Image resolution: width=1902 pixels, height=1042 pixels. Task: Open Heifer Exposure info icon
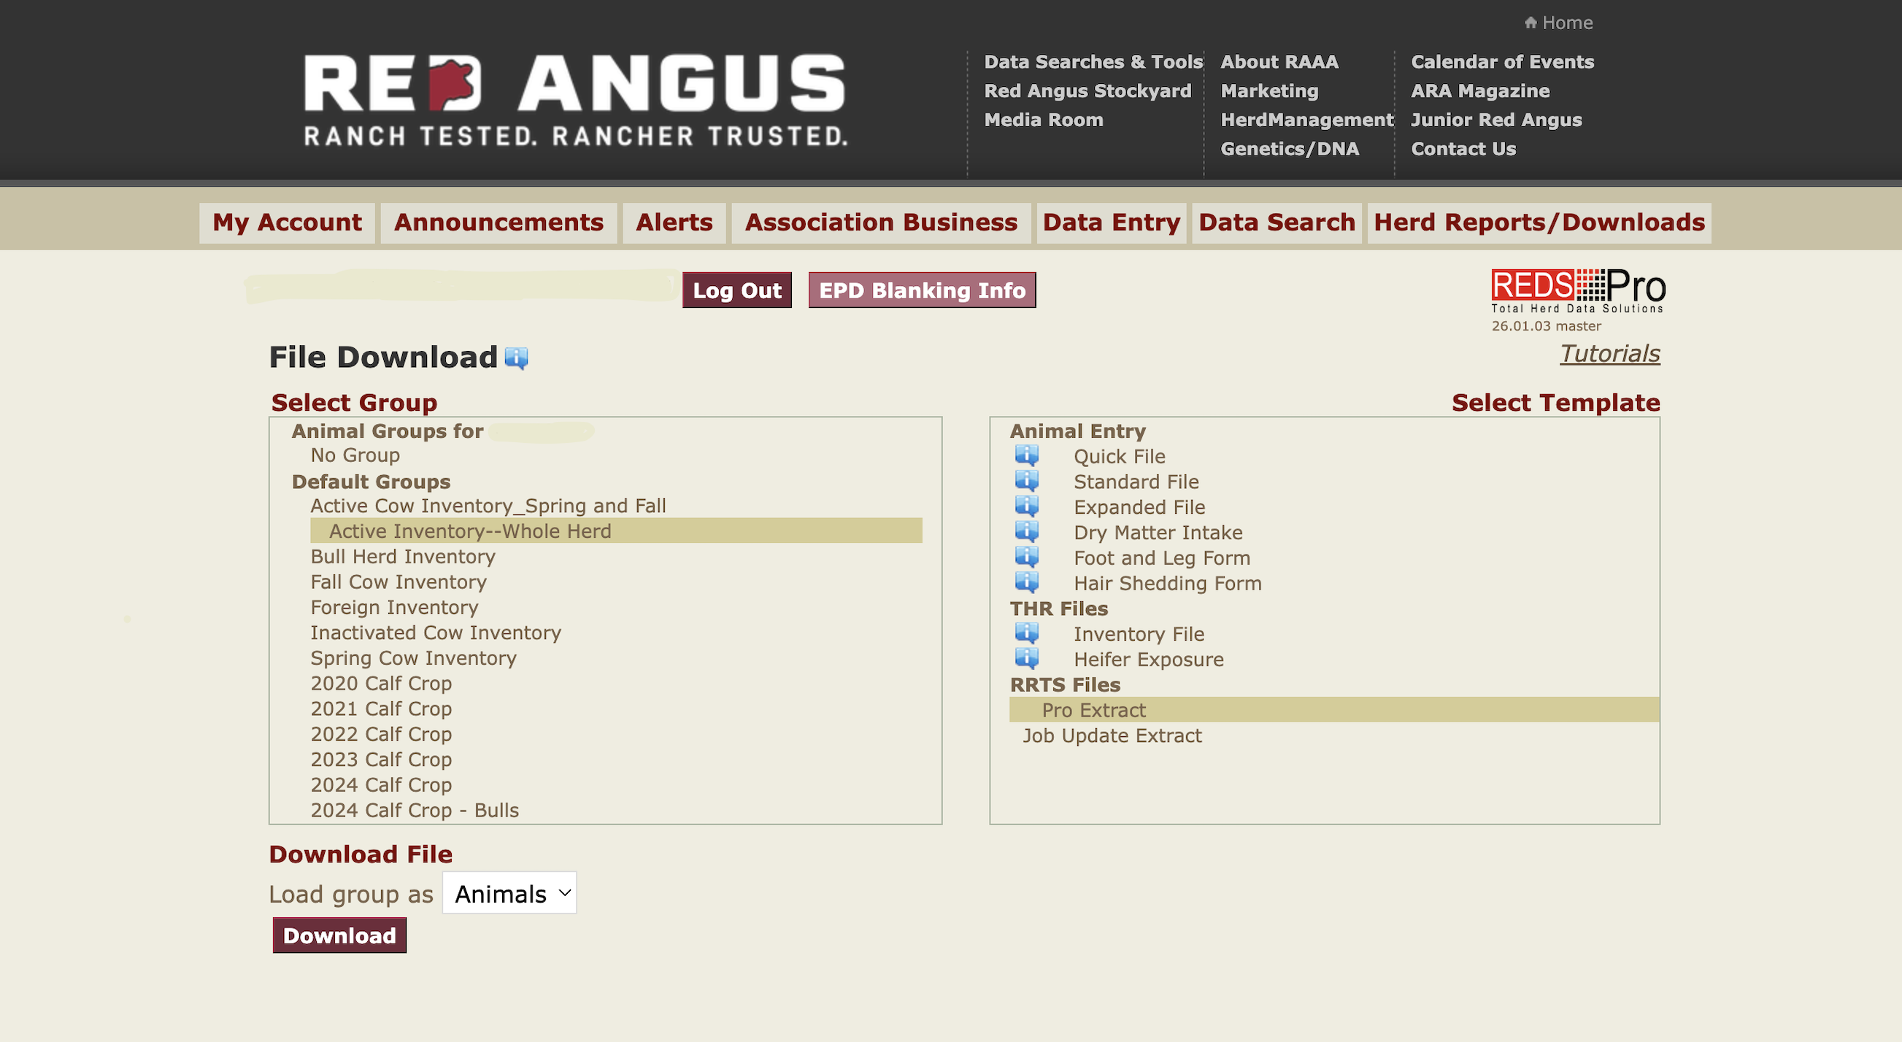click(x=1026, y=658)
